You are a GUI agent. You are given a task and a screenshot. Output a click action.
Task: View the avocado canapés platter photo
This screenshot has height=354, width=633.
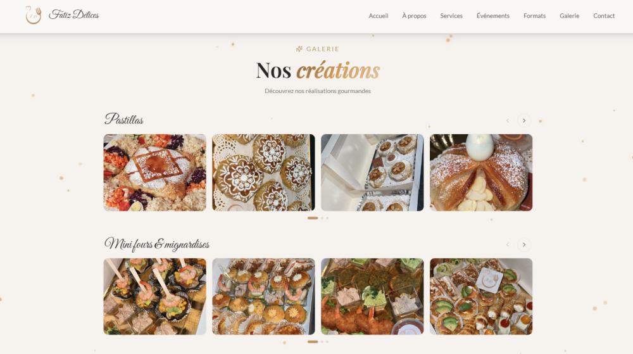coord(481,296)
